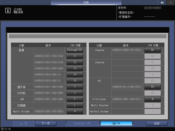Screen dimensions: 175x131
Task: Click the Stacker row label
Action: (x=100, y=62)
